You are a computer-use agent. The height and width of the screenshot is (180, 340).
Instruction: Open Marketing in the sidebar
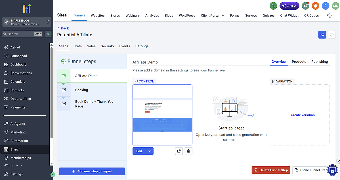click(x=18, y=132)
